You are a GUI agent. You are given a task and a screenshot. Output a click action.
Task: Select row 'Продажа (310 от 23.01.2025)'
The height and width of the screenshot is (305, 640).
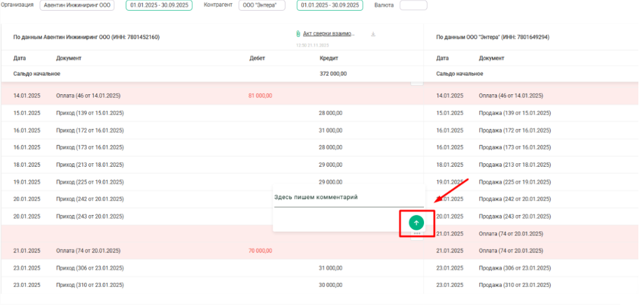pos(514,285)
